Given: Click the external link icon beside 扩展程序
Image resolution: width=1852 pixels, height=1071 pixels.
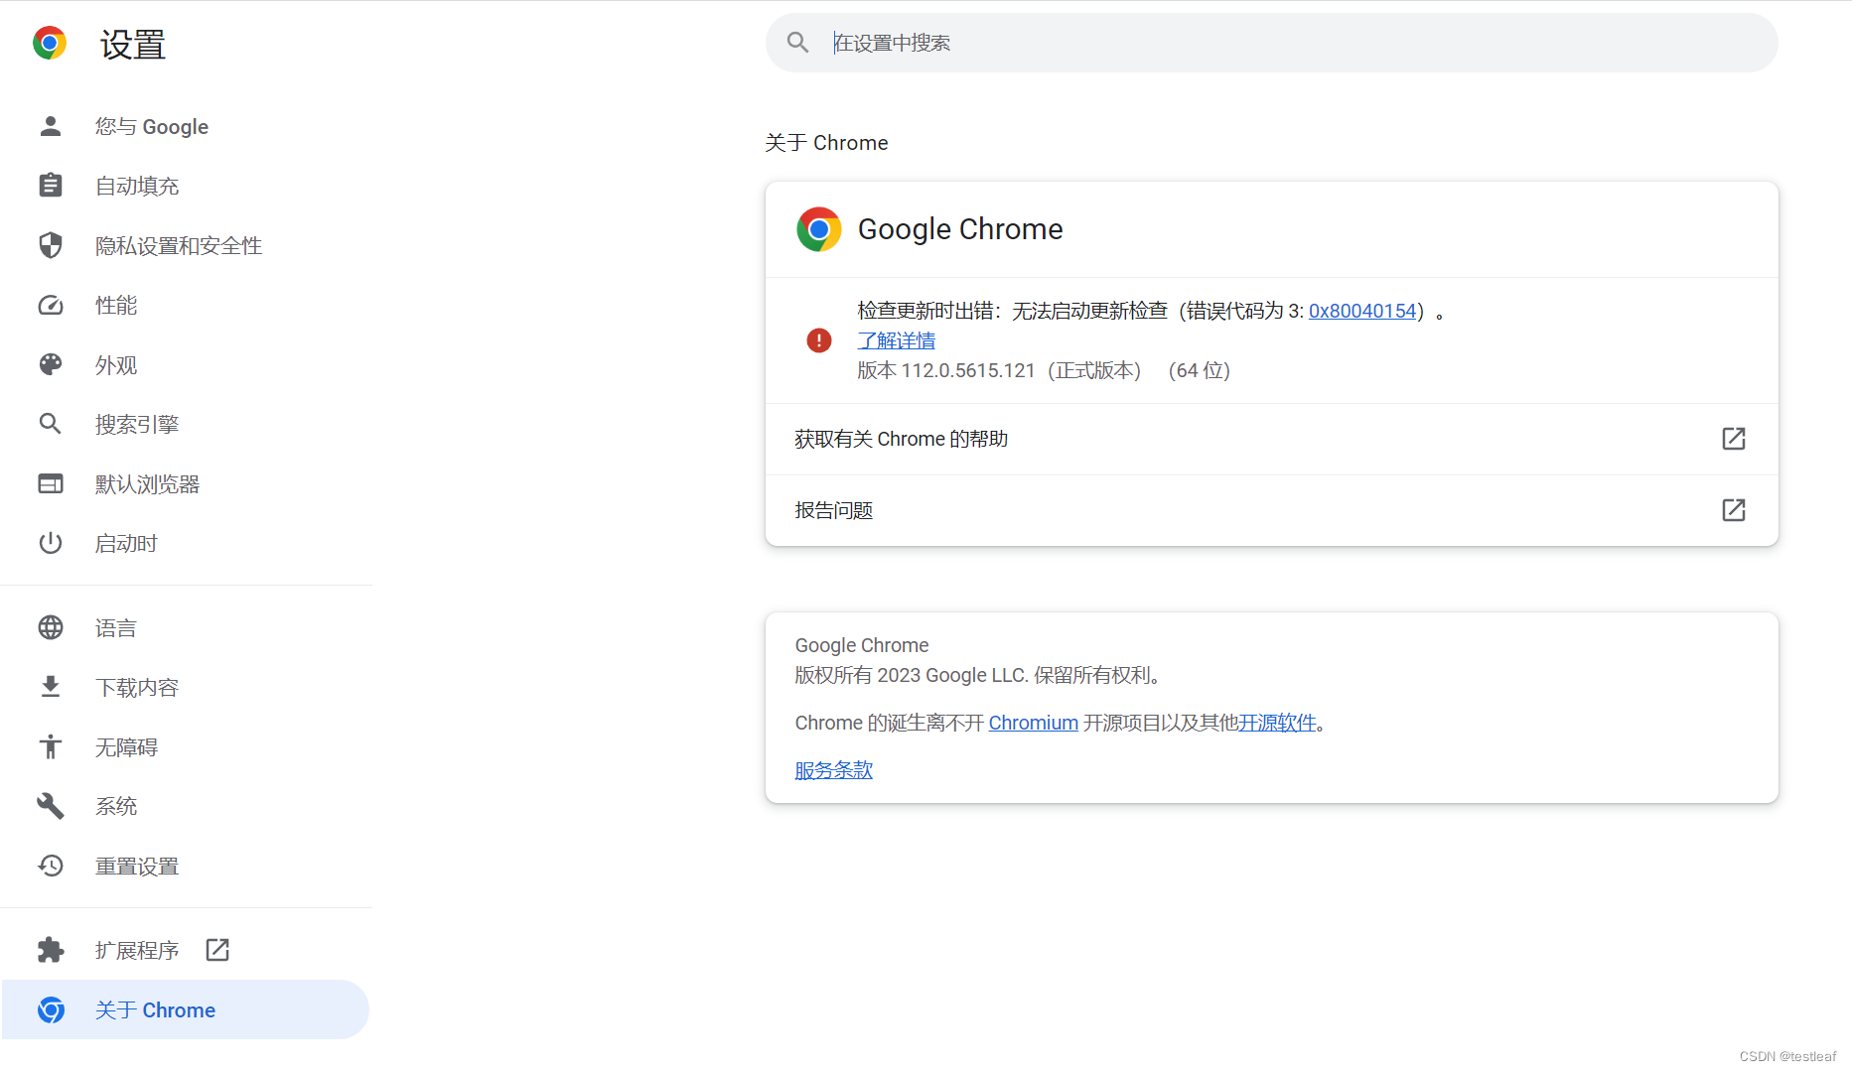Looking at the screenshot, I should [217, 950].
